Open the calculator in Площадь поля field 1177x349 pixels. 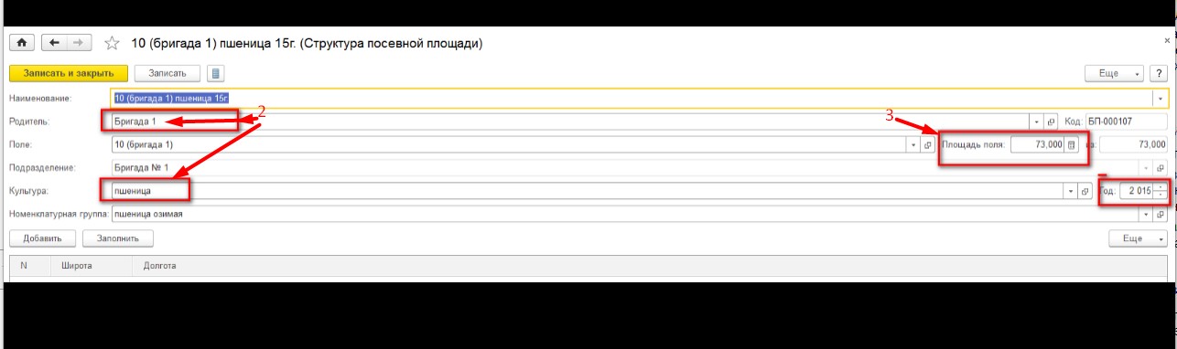[x=1071, y=144]
